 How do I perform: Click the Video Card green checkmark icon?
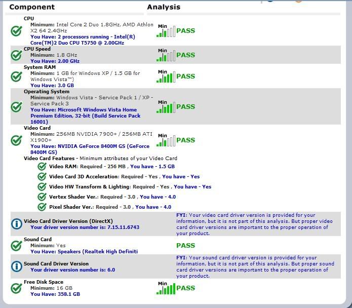16,140
